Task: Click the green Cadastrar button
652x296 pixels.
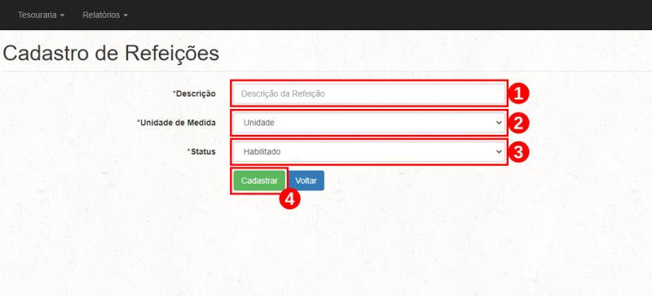Action: [x=259, y=181]
